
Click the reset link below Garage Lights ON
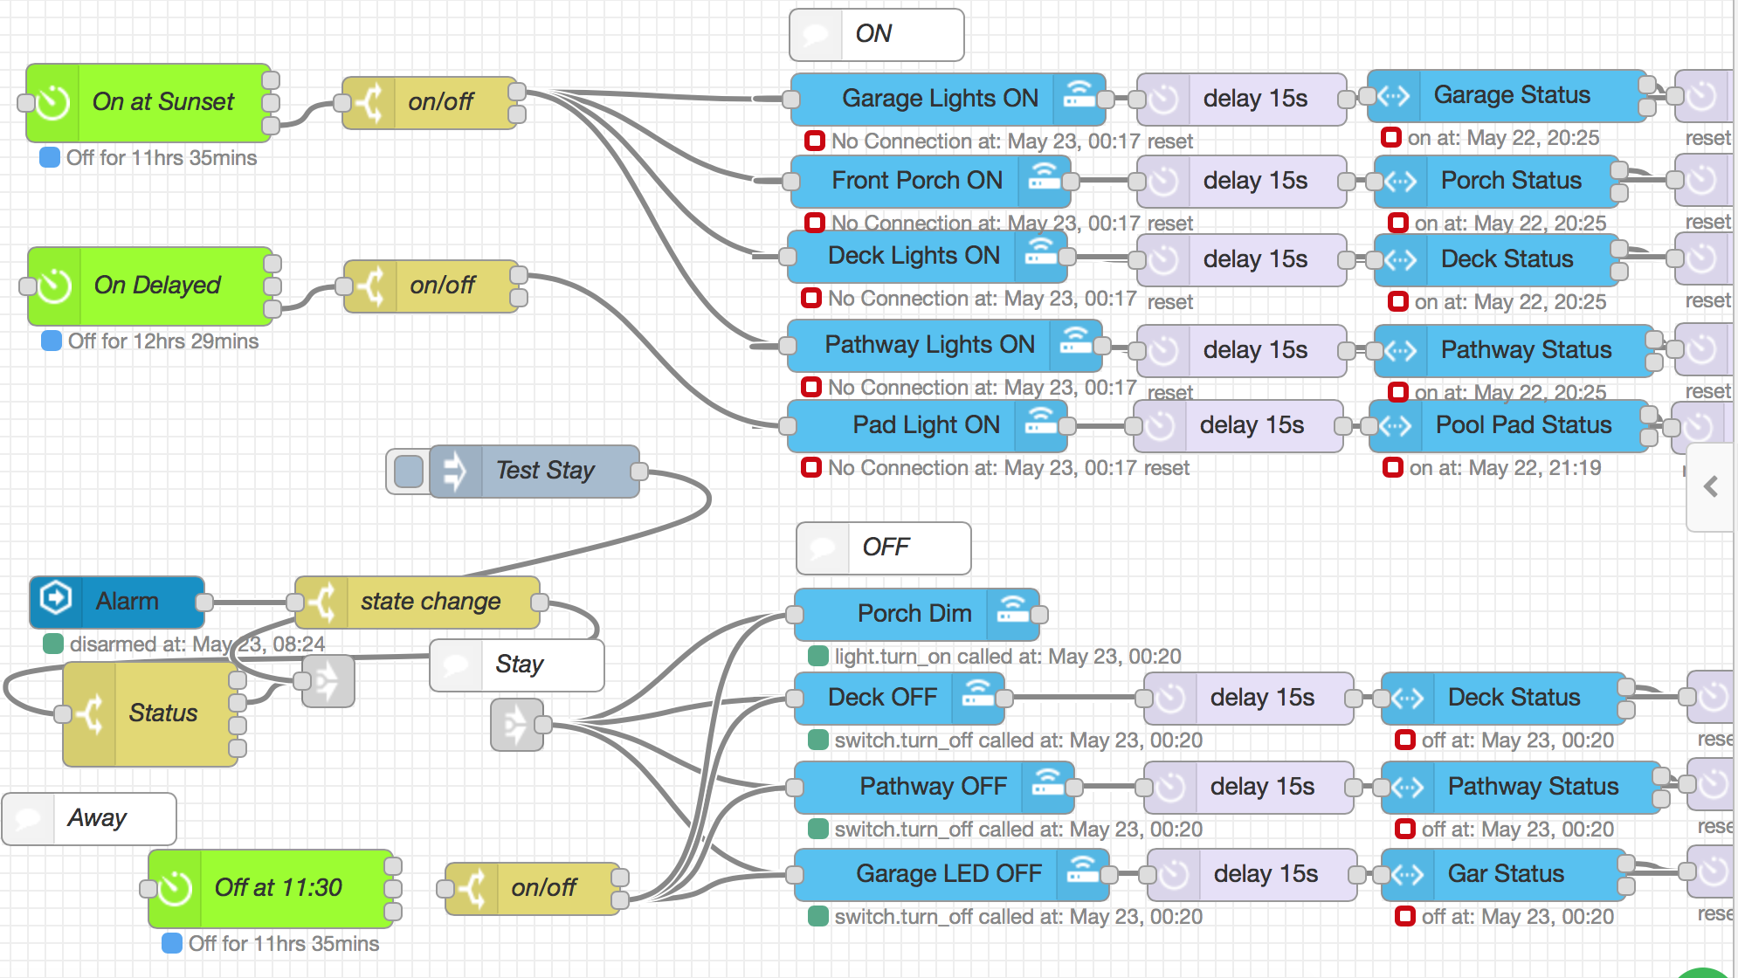point(1170,141)
